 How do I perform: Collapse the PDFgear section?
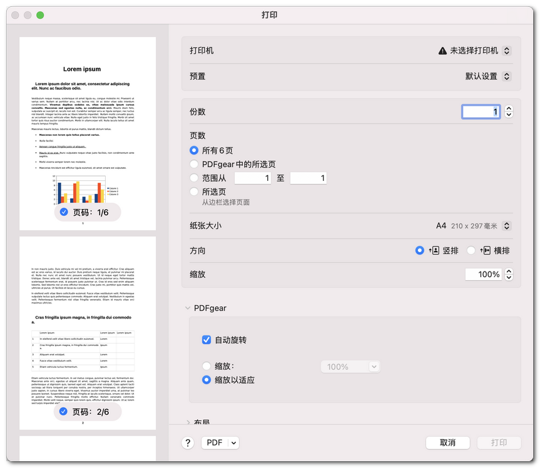tap(187, 308)
